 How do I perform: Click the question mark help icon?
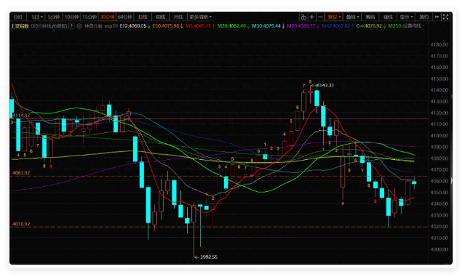pos(71,26)
